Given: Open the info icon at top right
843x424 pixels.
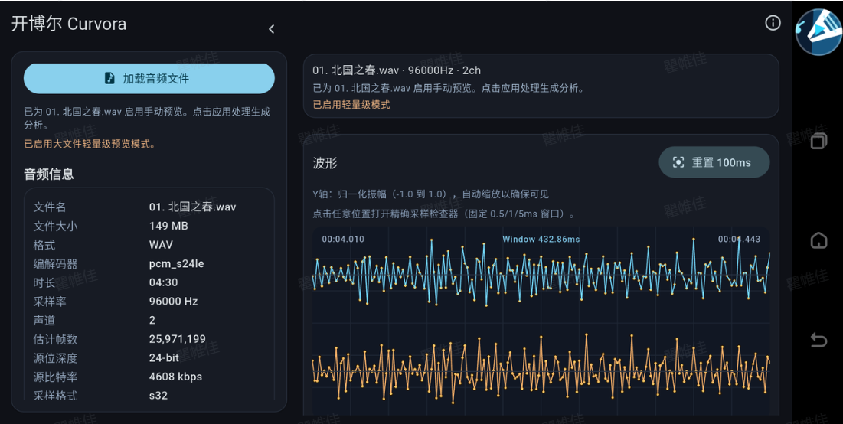Looking at the screenshot, I should (x=773, y=22).
